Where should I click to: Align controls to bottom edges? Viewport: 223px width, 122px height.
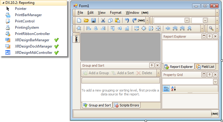pyautogui.click(x=127, y=28)
